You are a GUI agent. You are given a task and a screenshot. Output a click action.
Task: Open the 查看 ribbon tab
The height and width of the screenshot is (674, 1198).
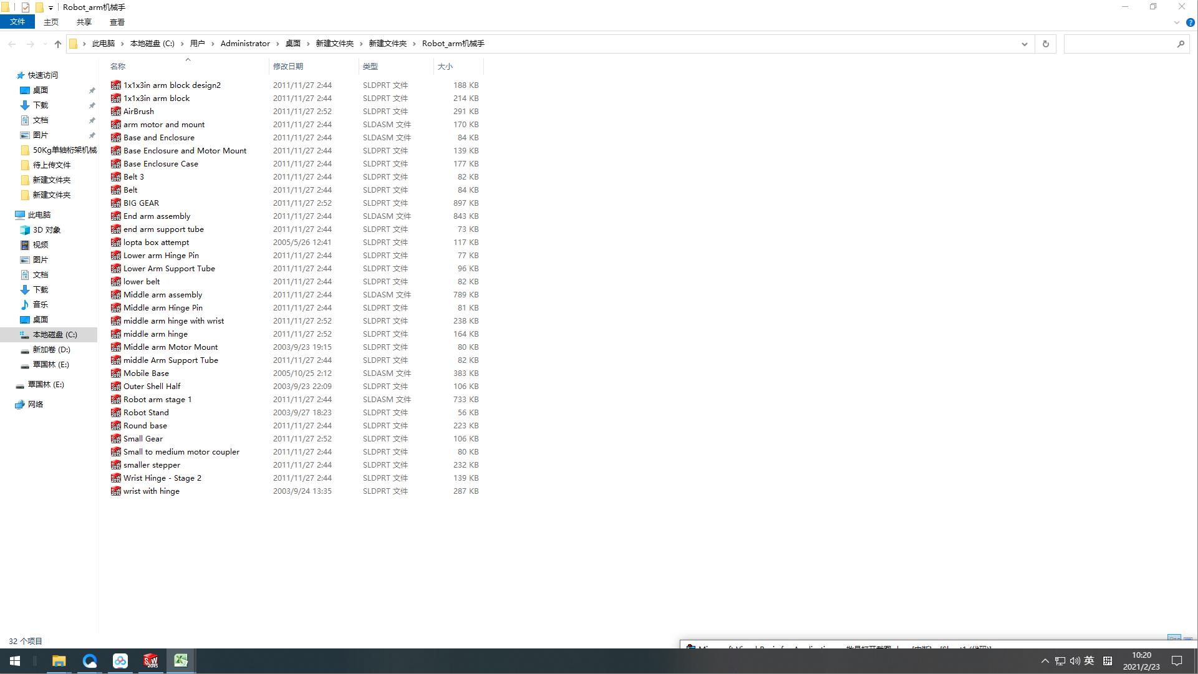[x=117, y=22]
